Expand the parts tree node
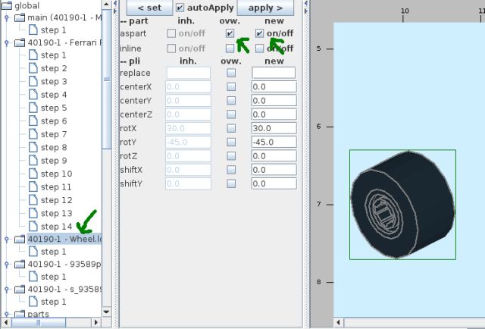Viewport: 485px width, 329px height. (x=7, y=314)
